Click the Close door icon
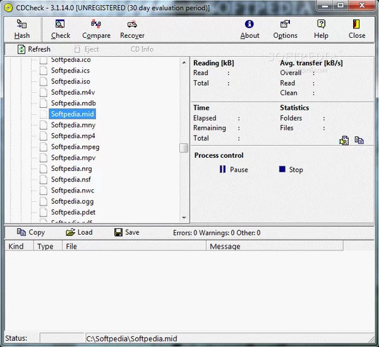 pos(357,25)
